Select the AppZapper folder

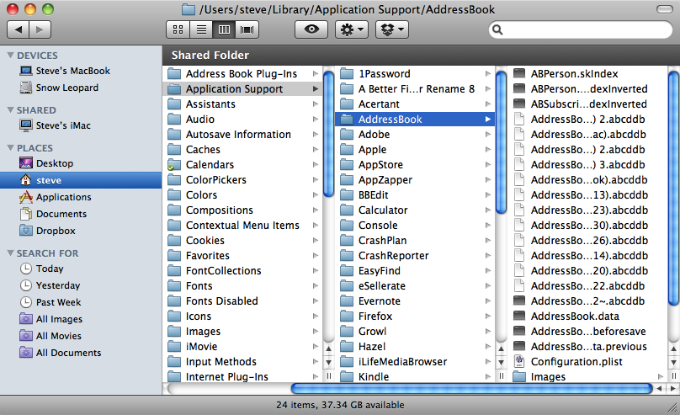coord(415,179)
